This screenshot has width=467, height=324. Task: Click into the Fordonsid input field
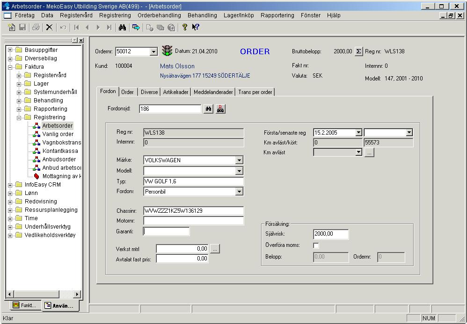tap(170, 109)
